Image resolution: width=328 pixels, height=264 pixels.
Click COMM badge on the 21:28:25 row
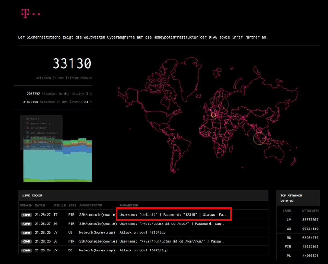[x=26, y=241]
